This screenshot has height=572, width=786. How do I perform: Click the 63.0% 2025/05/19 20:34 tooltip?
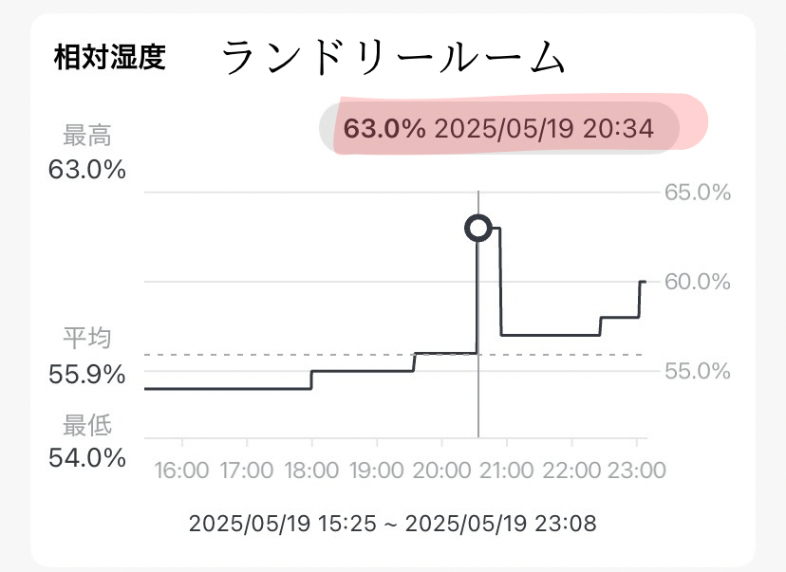click(x=498, y=128)
